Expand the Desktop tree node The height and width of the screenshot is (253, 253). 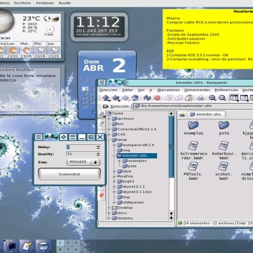coord(109,207)
